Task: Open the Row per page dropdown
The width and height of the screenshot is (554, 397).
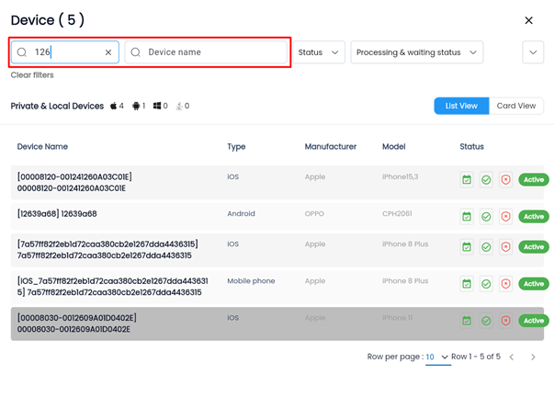Action: [437, 357]
